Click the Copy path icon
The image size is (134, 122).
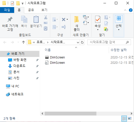pos(46,23)
